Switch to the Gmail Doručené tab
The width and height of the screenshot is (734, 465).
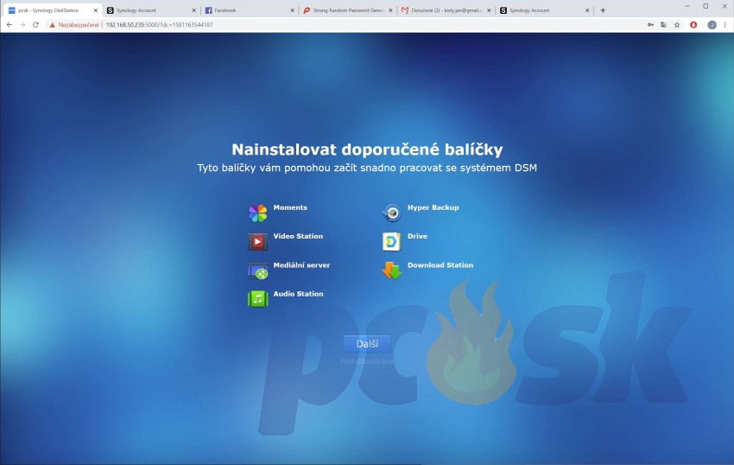pos(446,10)
